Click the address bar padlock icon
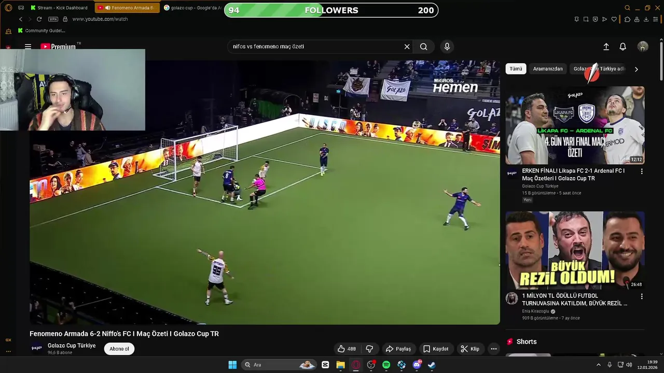The image size is (664, 373). click(x=65, y=19)
